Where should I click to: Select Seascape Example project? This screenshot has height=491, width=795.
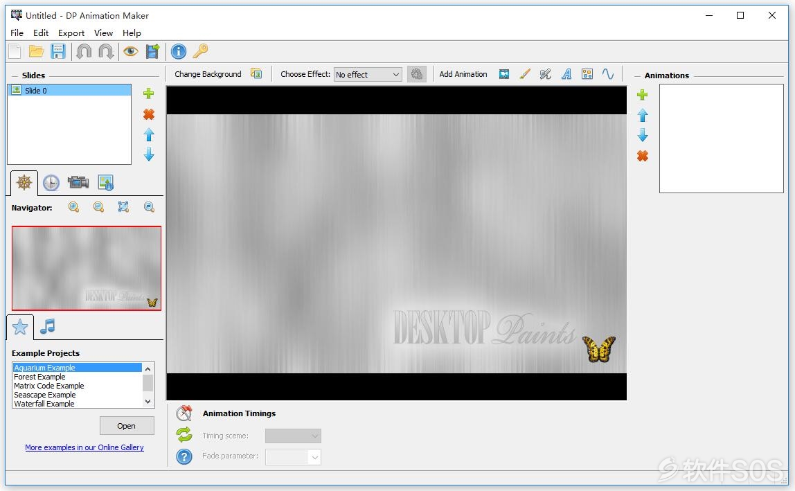coord(77,395)
